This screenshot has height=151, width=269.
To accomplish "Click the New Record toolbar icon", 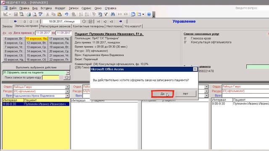I will 120,14.
